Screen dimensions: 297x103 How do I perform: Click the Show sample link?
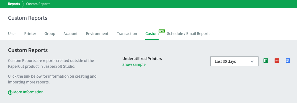point(134,64)
